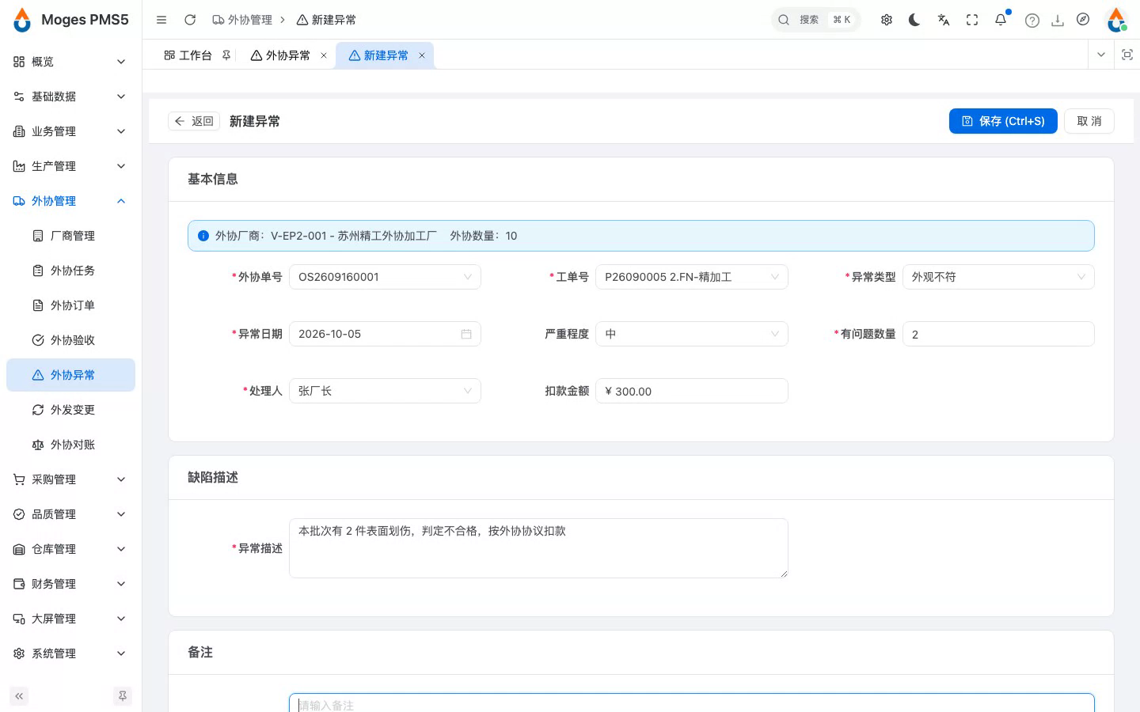Open the user avatar menu
The image size is (1140, 712).
tap(1116, 20)
